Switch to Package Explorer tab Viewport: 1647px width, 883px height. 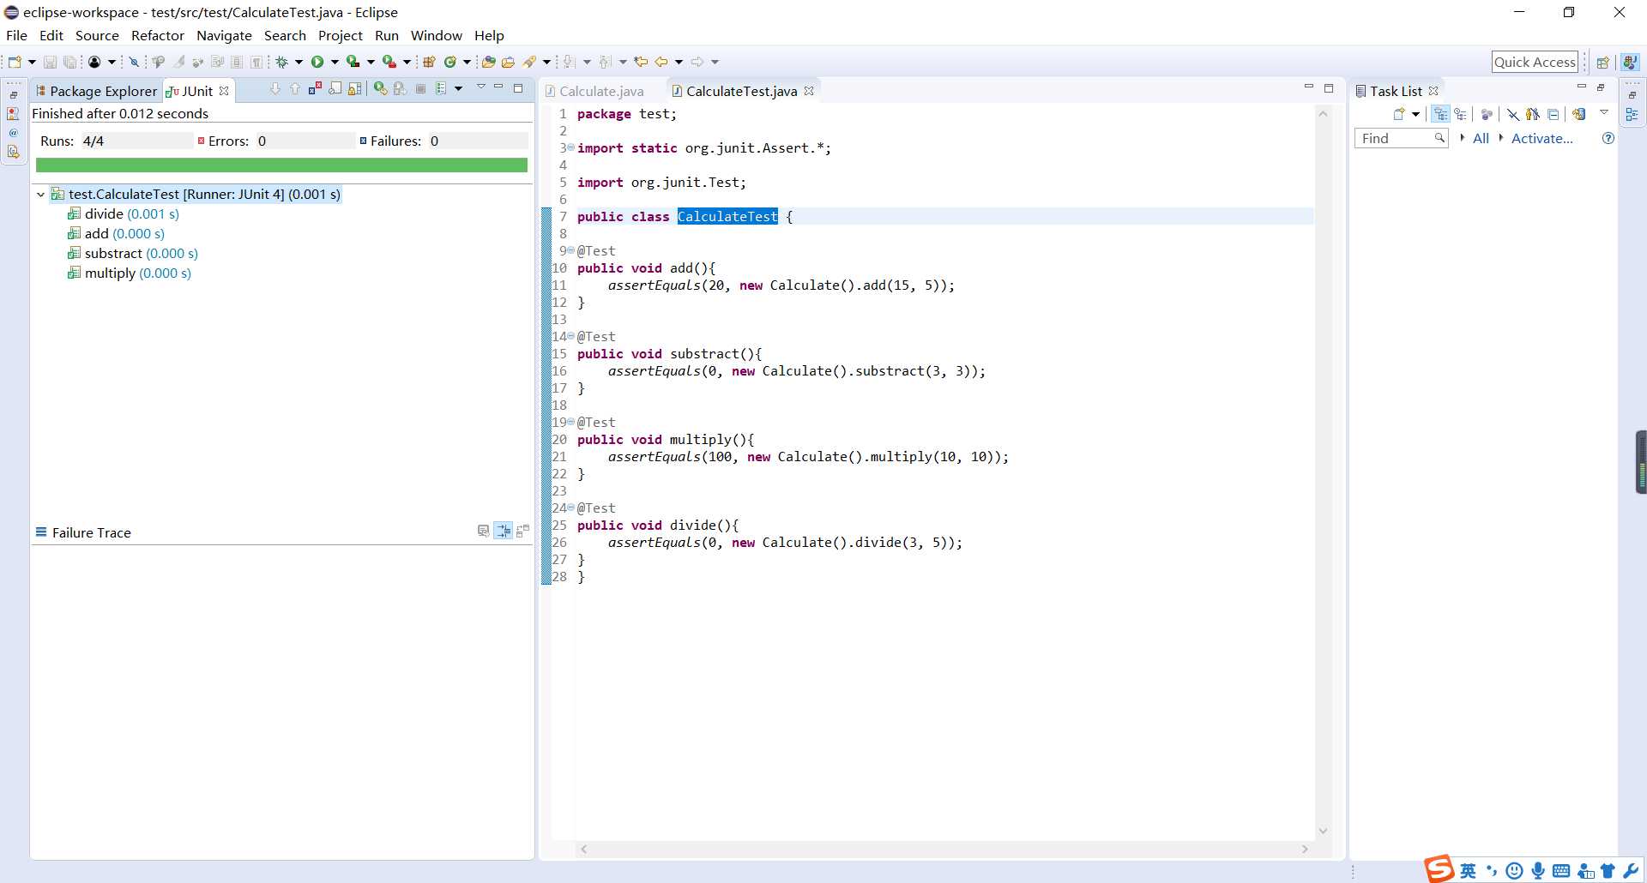(x=96, y=91)
